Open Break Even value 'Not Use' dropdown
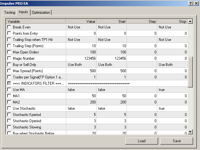The width and height of the screenshot is (200, 150). click(x=81, y=27)
